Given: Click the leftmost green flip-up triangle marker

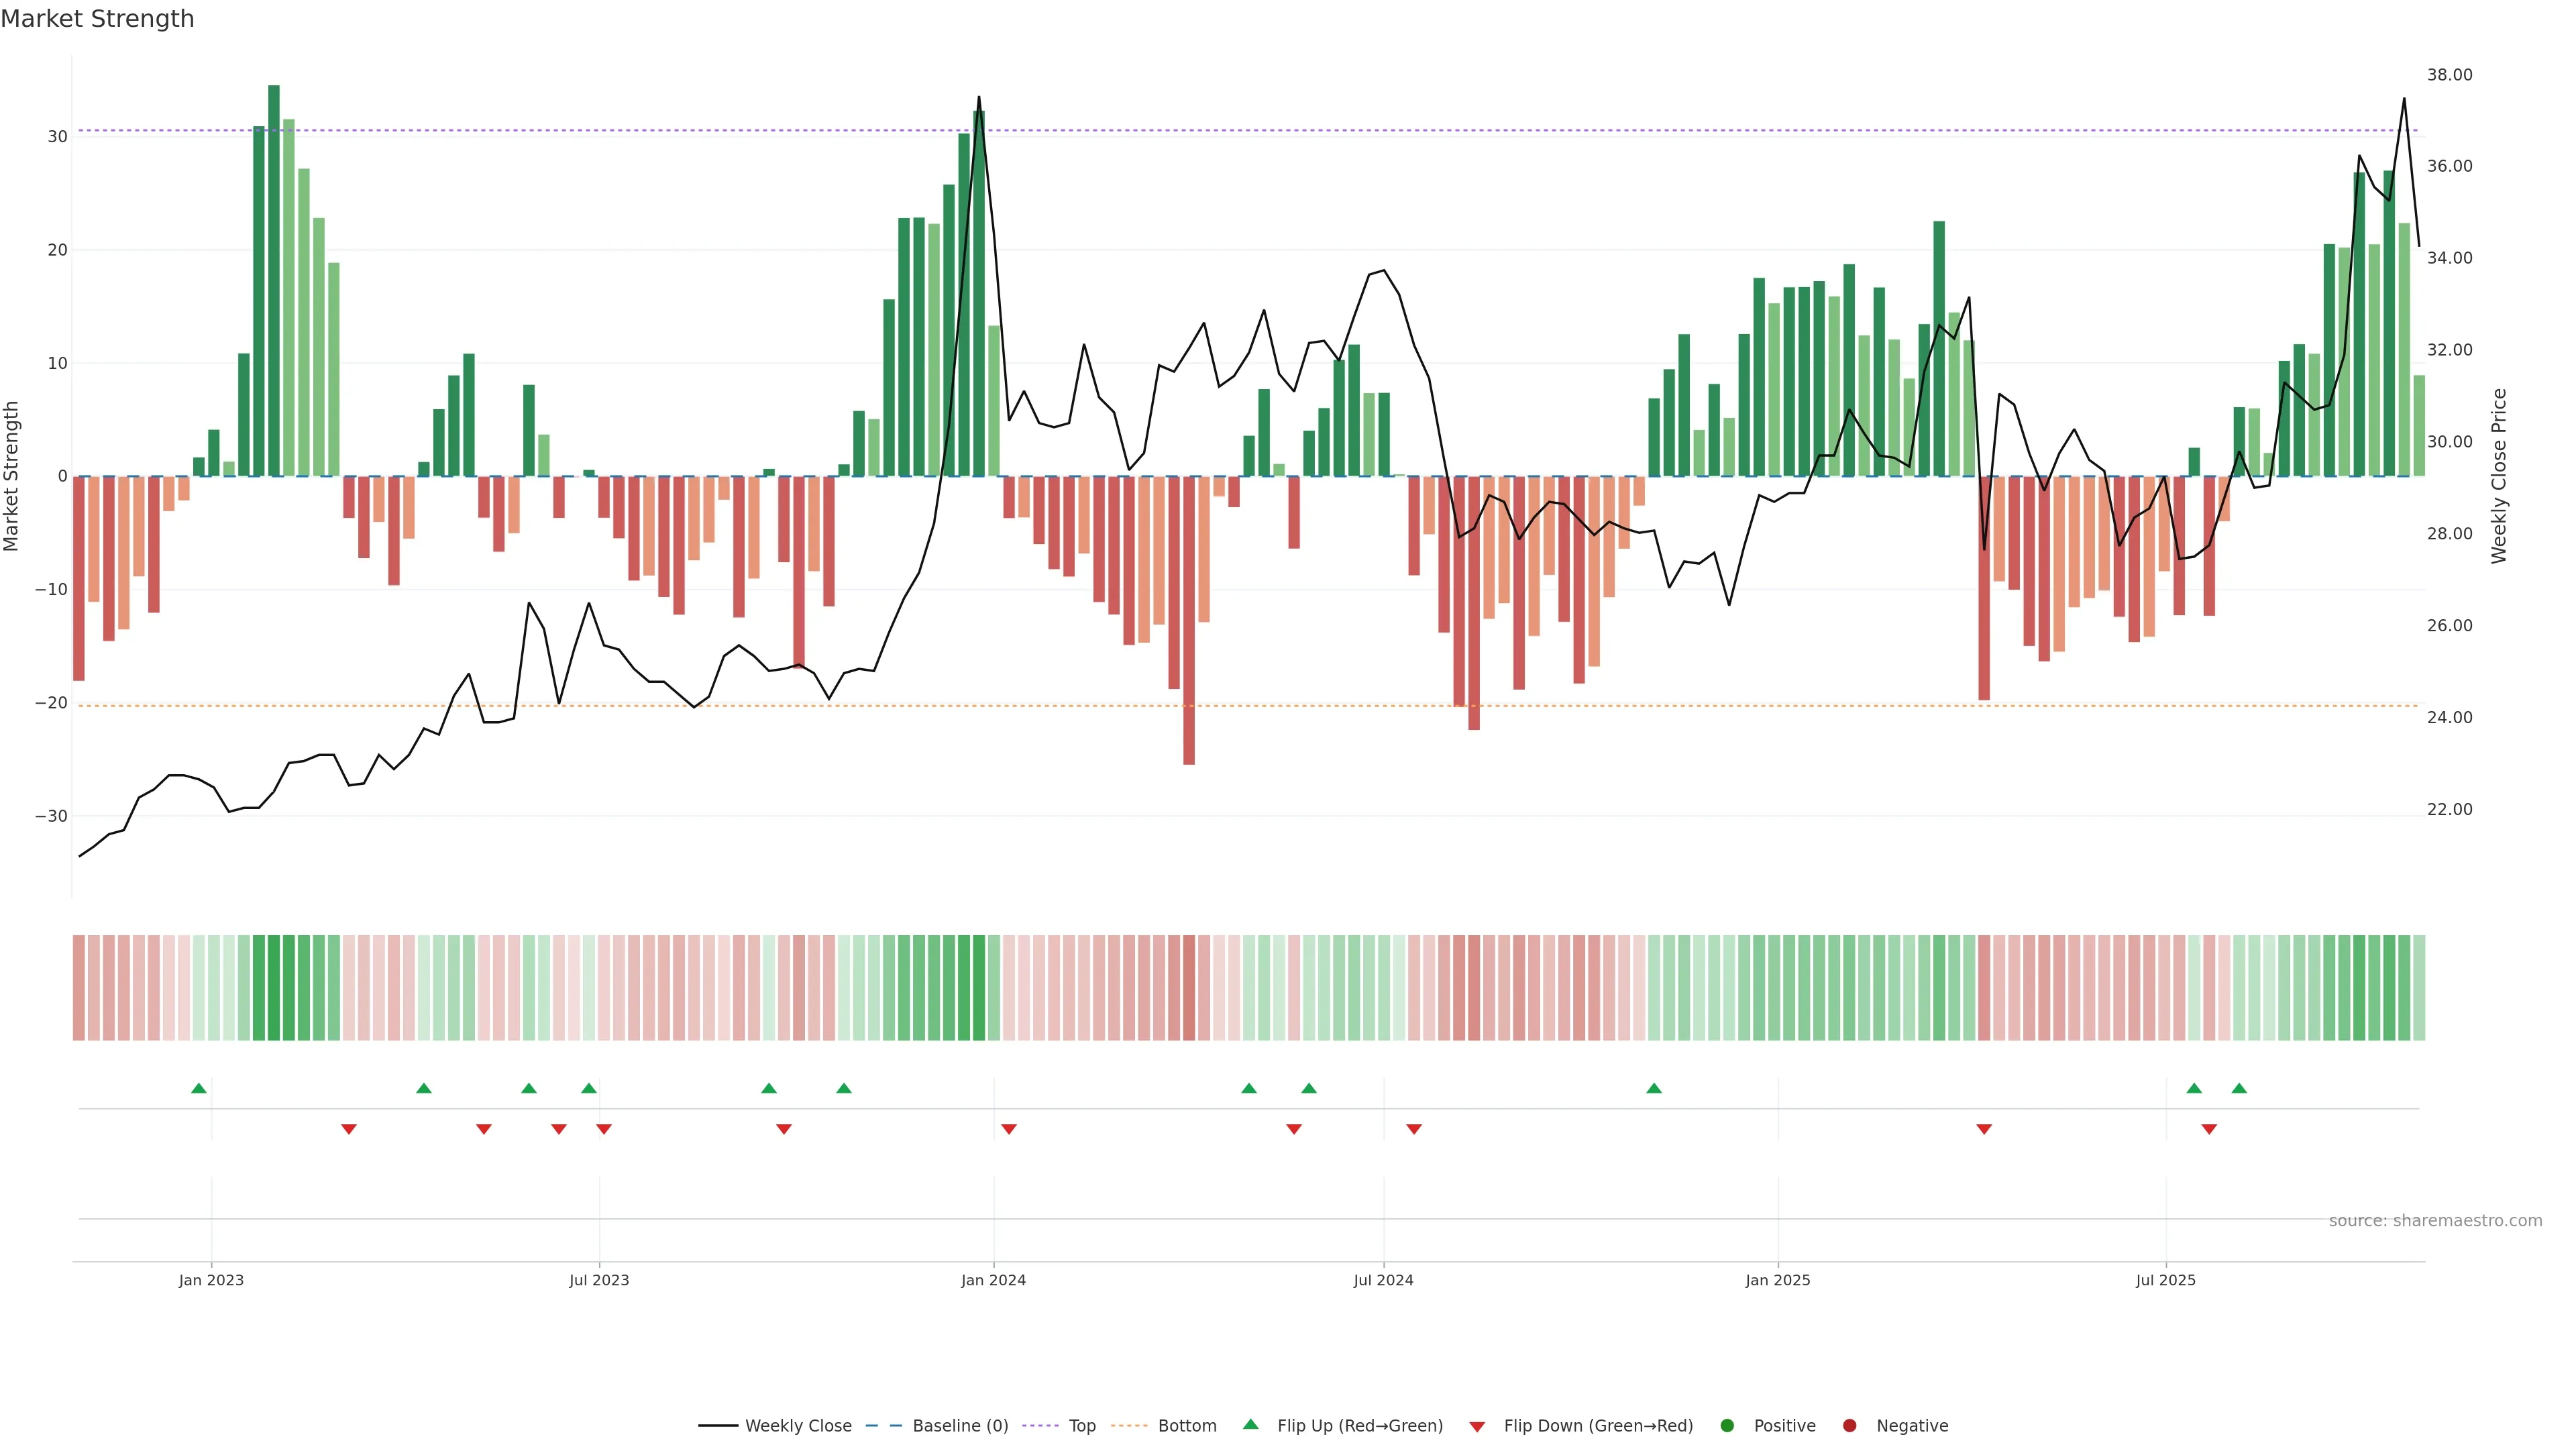Looking at the screenshot, I should (x=199, y=1088).
